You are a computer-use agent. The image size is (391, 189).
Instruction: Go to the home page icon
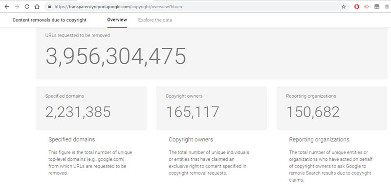pos(37,7)
